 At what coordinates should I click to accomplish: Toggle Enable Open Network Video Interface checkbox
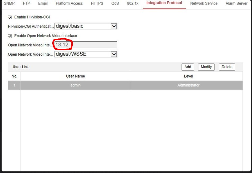point(10,36)
